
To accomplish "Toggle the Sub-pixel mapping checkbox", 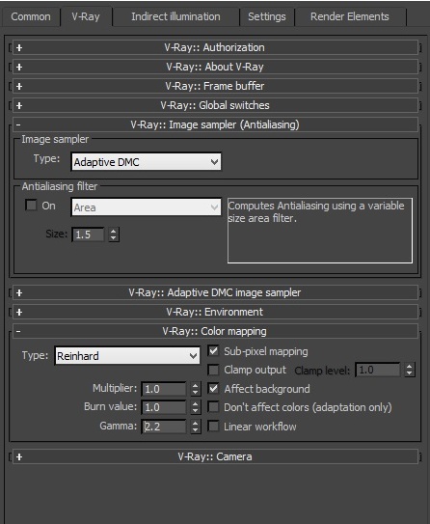I will [213, 351].
